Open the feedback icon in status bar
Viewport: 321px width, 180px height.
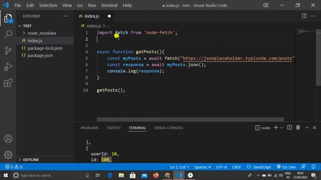[303, 166]
